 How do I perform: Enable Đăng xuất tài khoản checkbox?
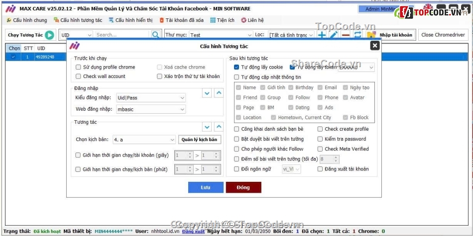coord(320,169)
